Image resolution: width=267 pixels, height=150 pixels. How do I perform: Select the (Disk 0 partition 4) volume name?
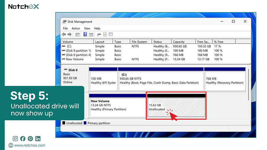click(78, 55)
